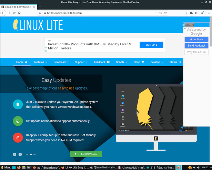Image resolution: width=212 pixels, height=170 pixels.
Task: Click the previous slide arrow in slider
Action: (14, 154)
